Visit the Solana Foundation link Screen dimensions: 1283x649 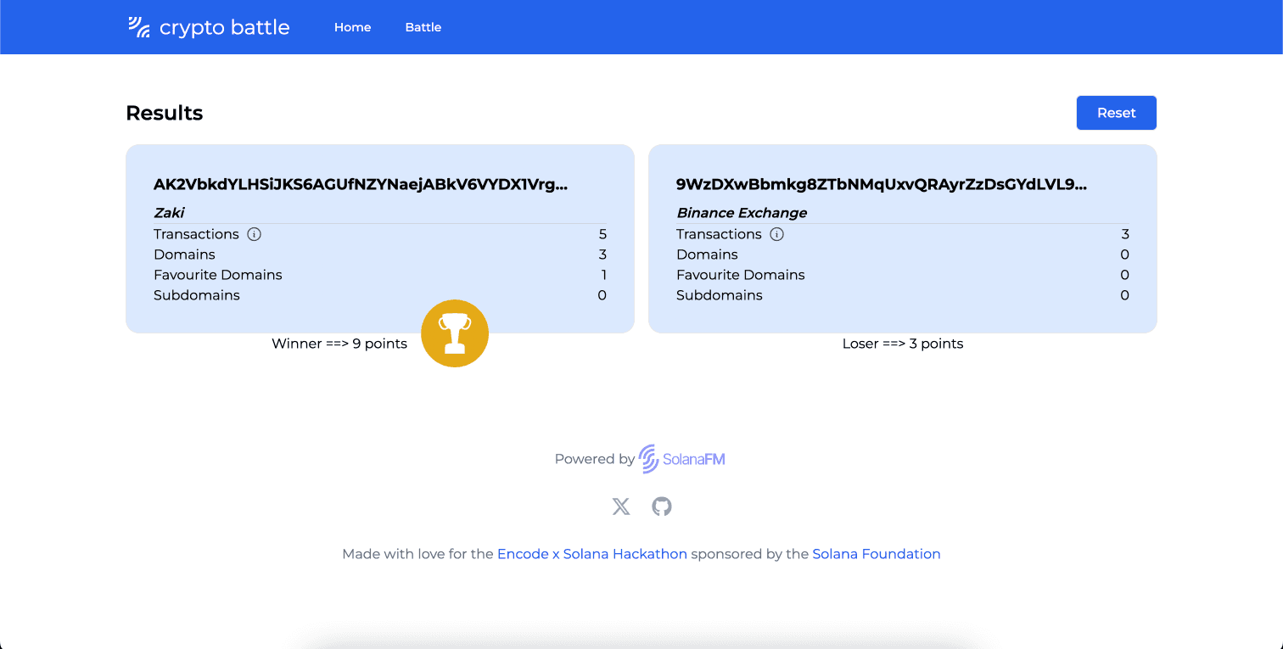(x=876, y=554)
